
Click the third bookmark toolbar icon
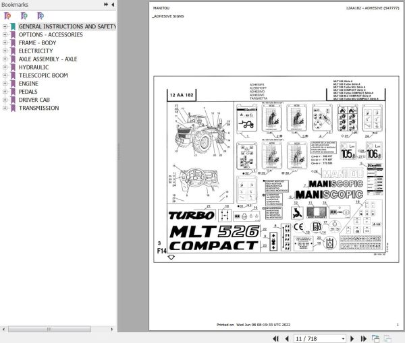coord(40,16)
